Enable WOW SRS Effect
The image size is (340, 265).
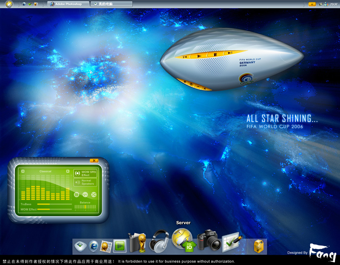(x=85, y=173)
